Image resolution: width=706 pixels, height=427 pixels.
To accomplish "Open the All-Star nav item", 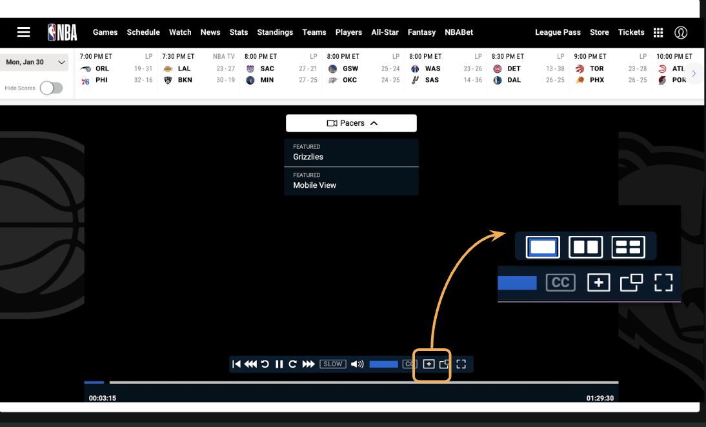I will (x=385, y=32).
